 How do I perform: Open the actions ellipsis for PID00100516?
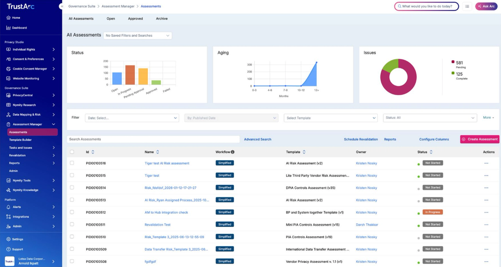[486, 163]
